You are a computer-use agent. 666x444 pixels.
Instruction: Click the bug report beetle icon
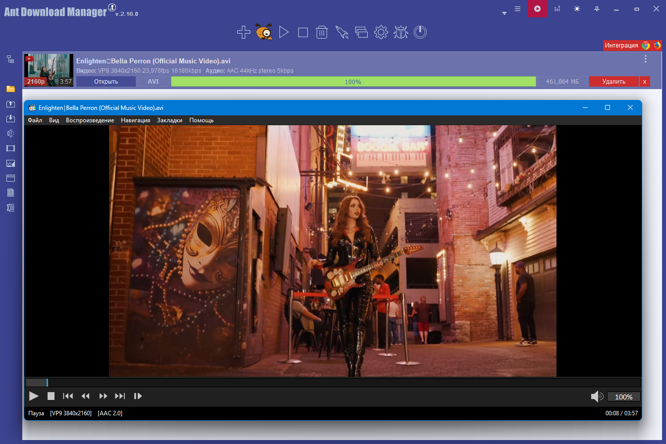pyautogui.click(x=401, y=32)
